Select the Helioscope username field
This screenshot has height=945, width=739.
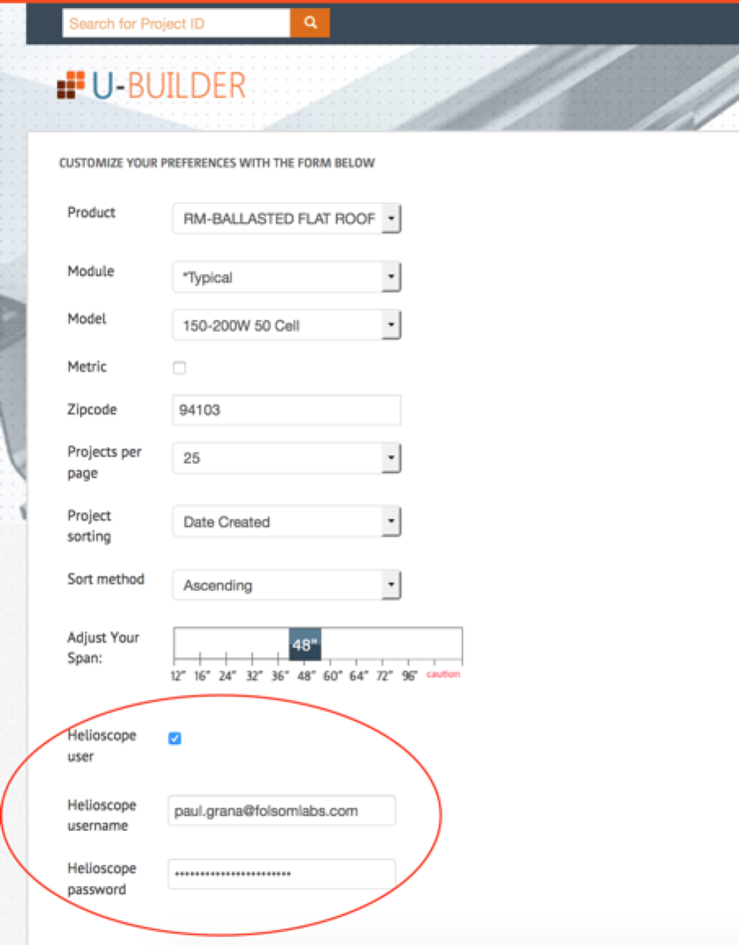[x=282, y=811]
